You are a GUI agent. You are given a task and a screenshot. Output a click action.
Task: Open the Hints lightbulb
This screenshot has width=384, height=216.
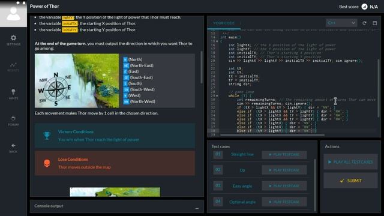[x=13, y=94]
